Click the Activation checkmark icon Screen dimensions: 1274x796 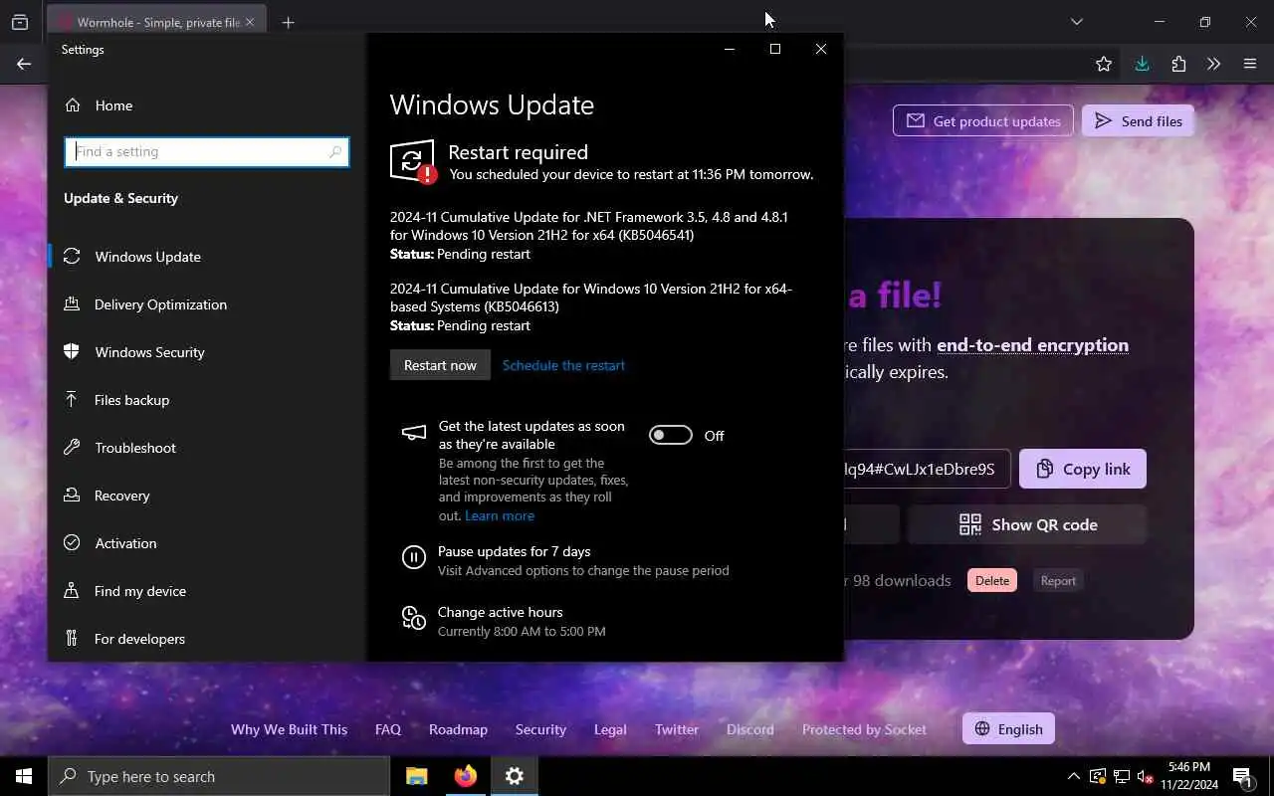tap(72, 542)
